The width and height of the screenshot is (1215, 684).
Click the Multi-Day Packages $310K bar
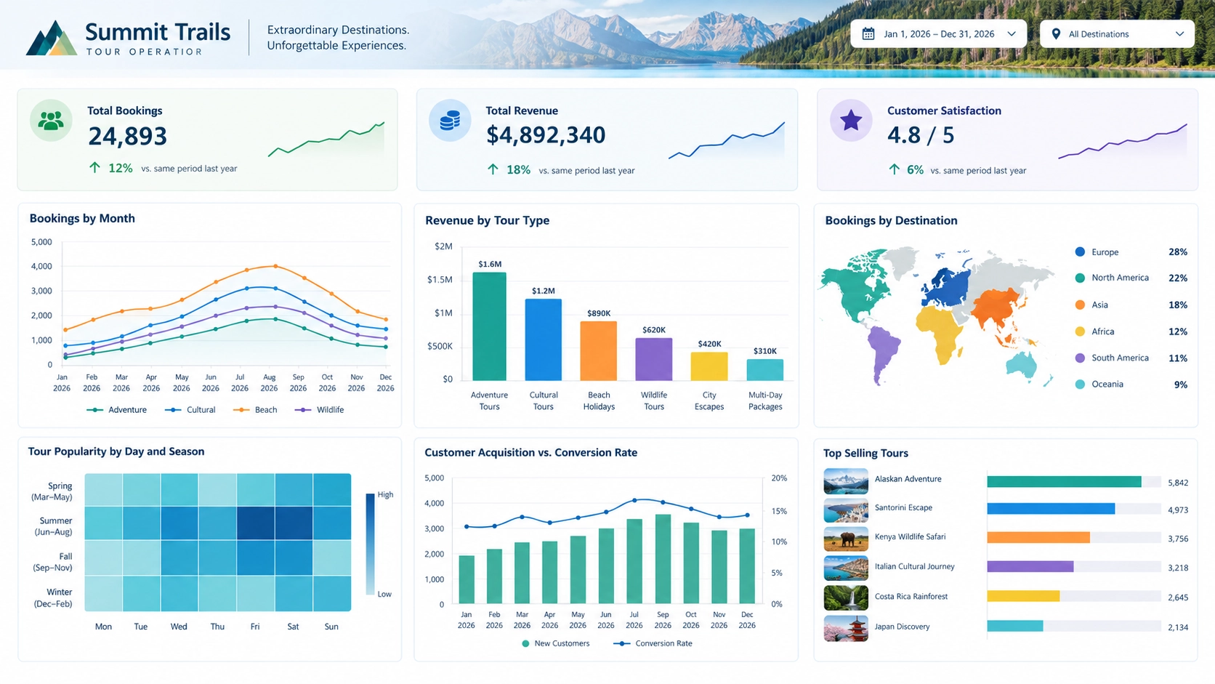[765, 369]
